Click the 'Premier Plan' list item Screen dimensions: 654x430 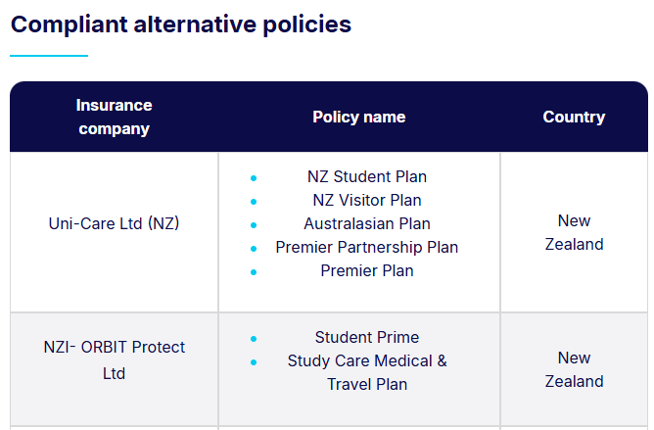point(367,270)
